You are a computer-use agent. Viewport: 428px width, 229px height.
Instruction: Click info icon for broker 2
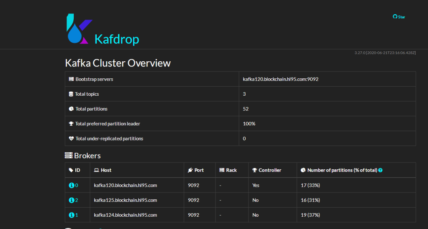coord(71,200)
